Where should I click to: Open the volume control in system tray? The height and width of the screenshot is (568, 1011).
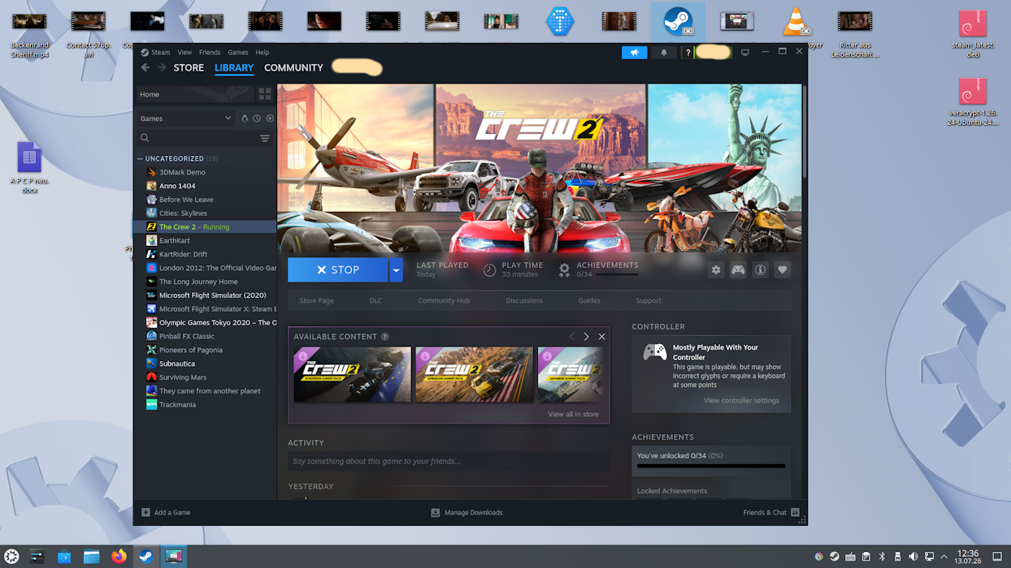913,557
